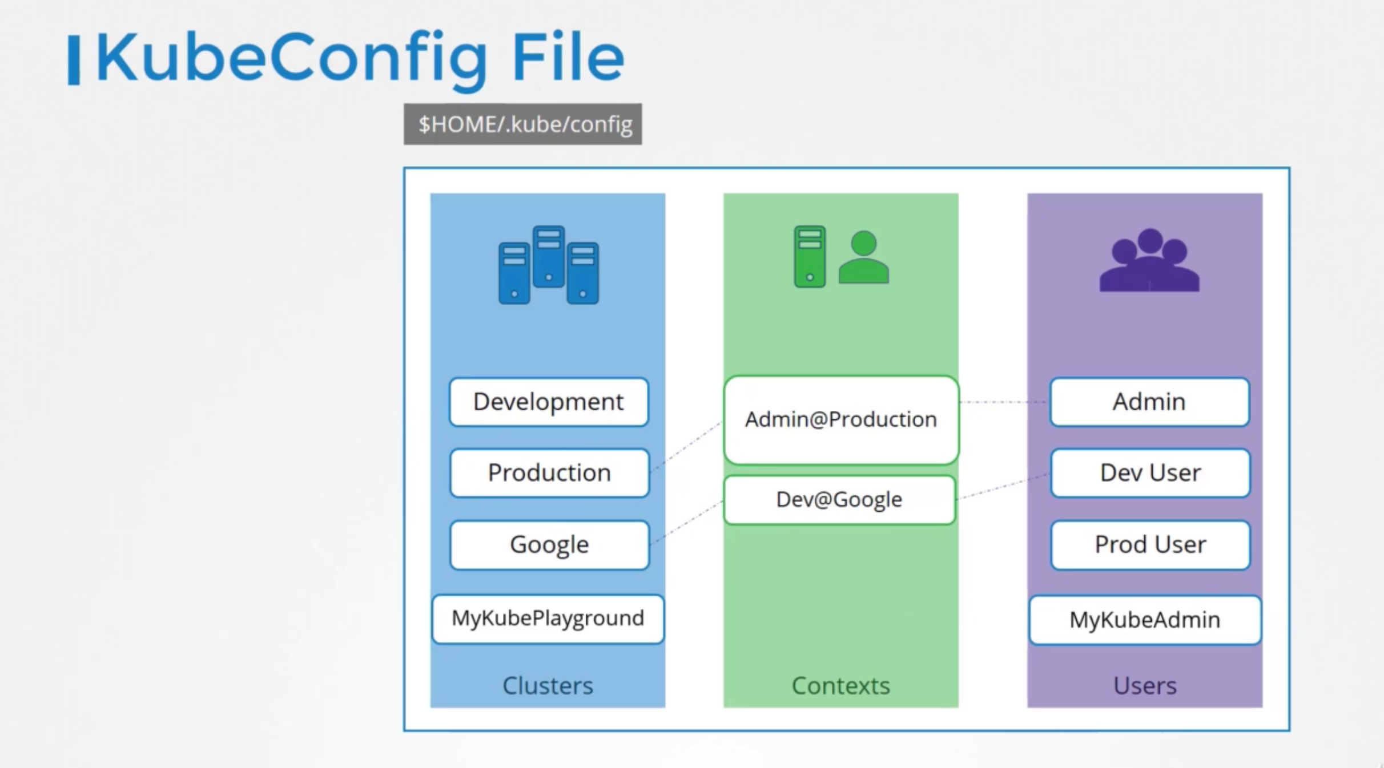Select the Production cluster box
1384x768 pixels.
coord(549,472)
